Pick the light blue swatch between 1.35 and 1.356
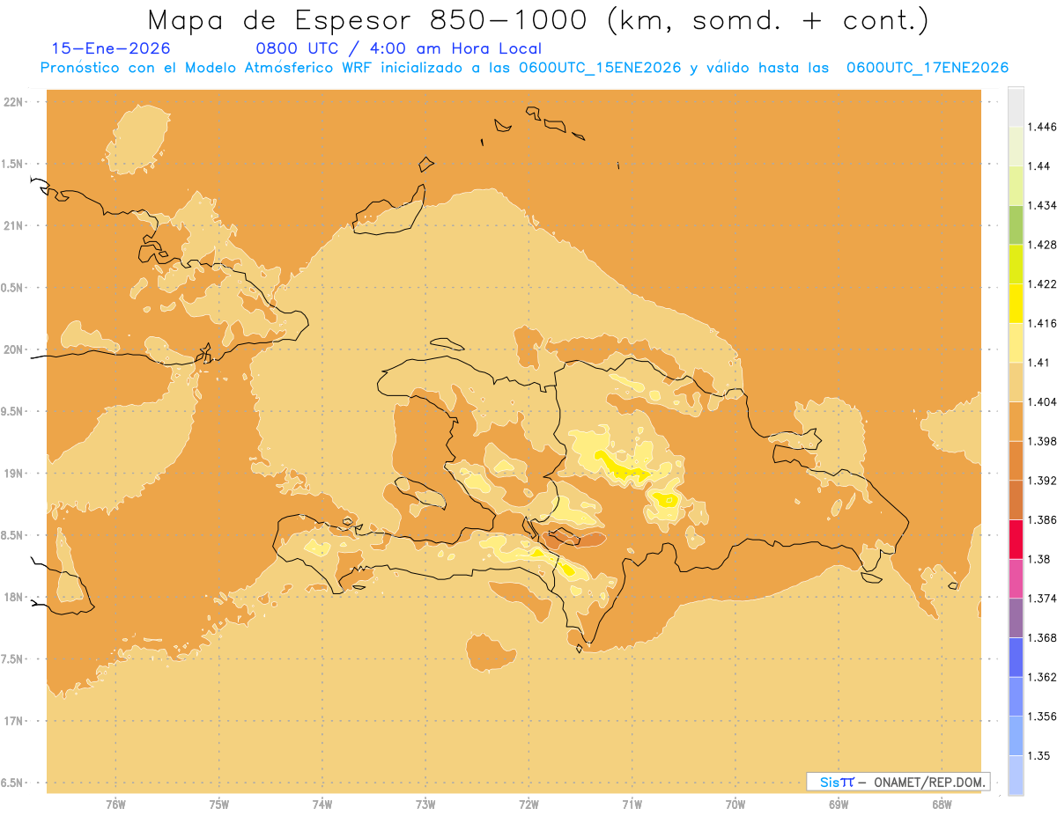Viewport: 1057px width, 816px height. tap(1016, 736)
